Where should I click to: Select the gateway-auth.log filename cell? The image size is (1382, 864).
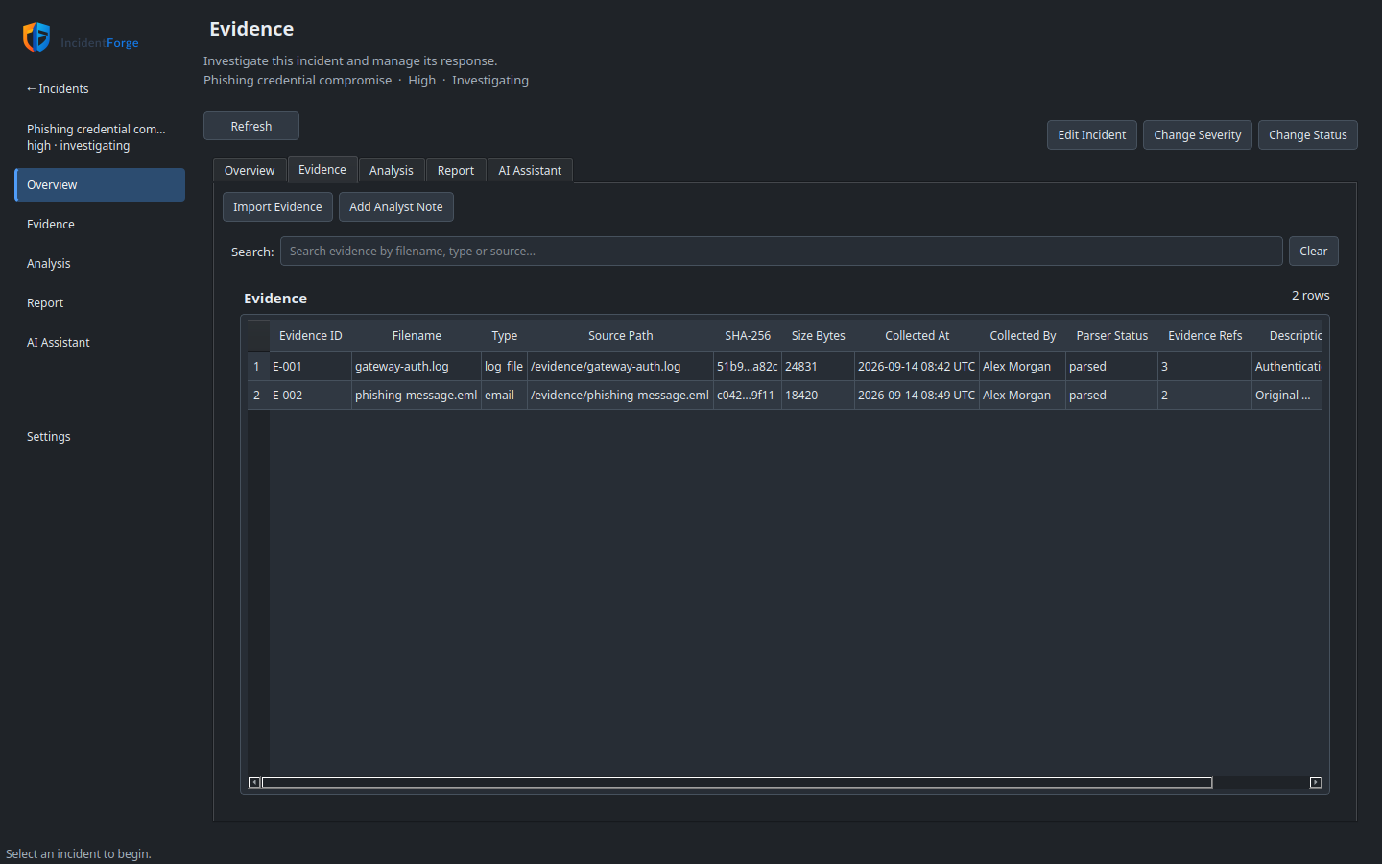417,366
